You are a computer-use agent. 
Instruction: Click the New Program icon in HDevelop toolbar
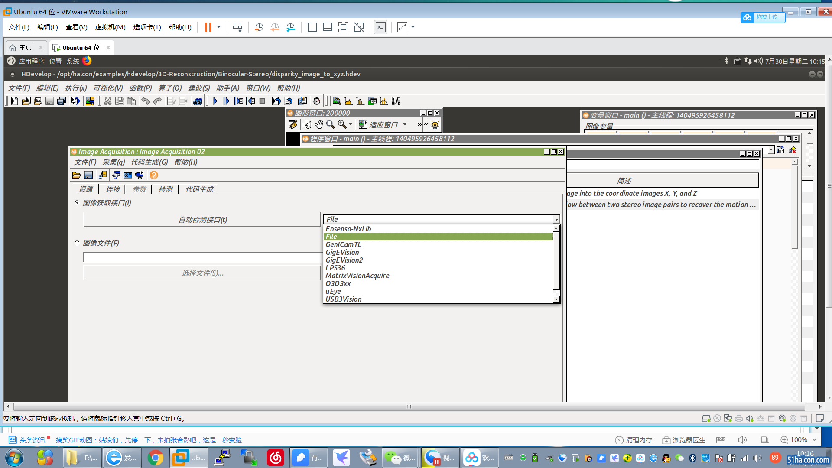[x=14, y=101]
